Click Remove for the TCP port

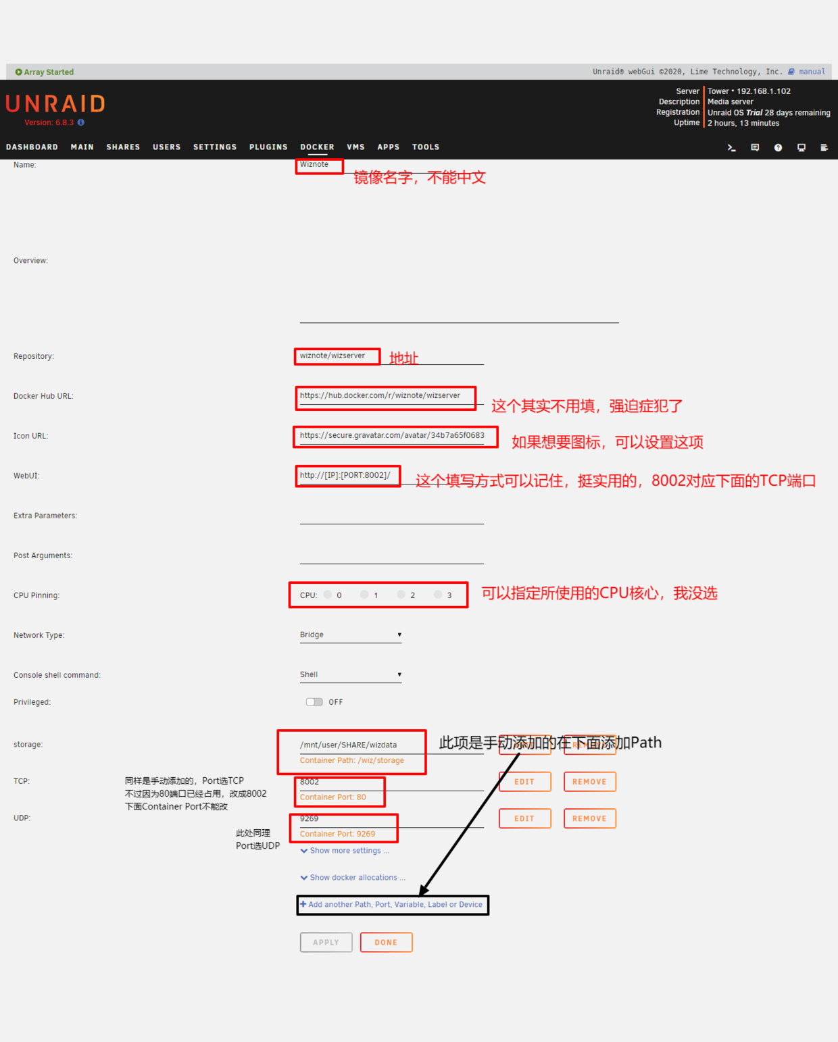pos(590,782)
